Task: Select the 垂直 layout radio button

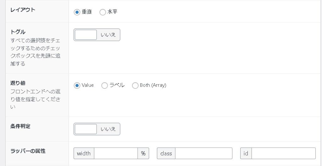Action: point(77,12)
